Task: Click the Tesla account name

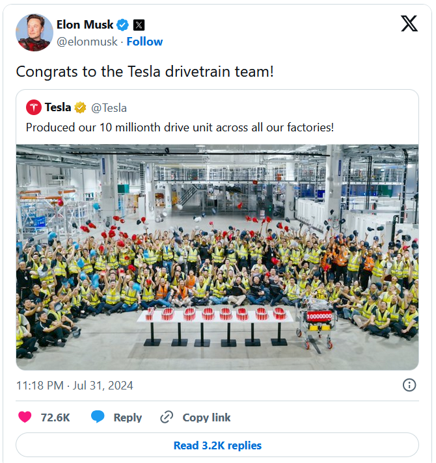Action: [58, 107]
